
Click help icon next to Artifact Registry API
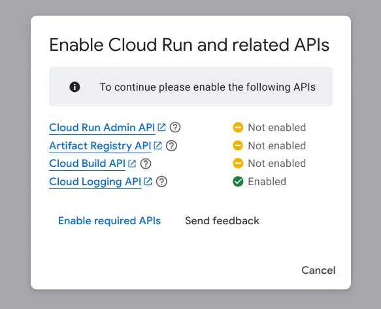(x=171, y=145)
